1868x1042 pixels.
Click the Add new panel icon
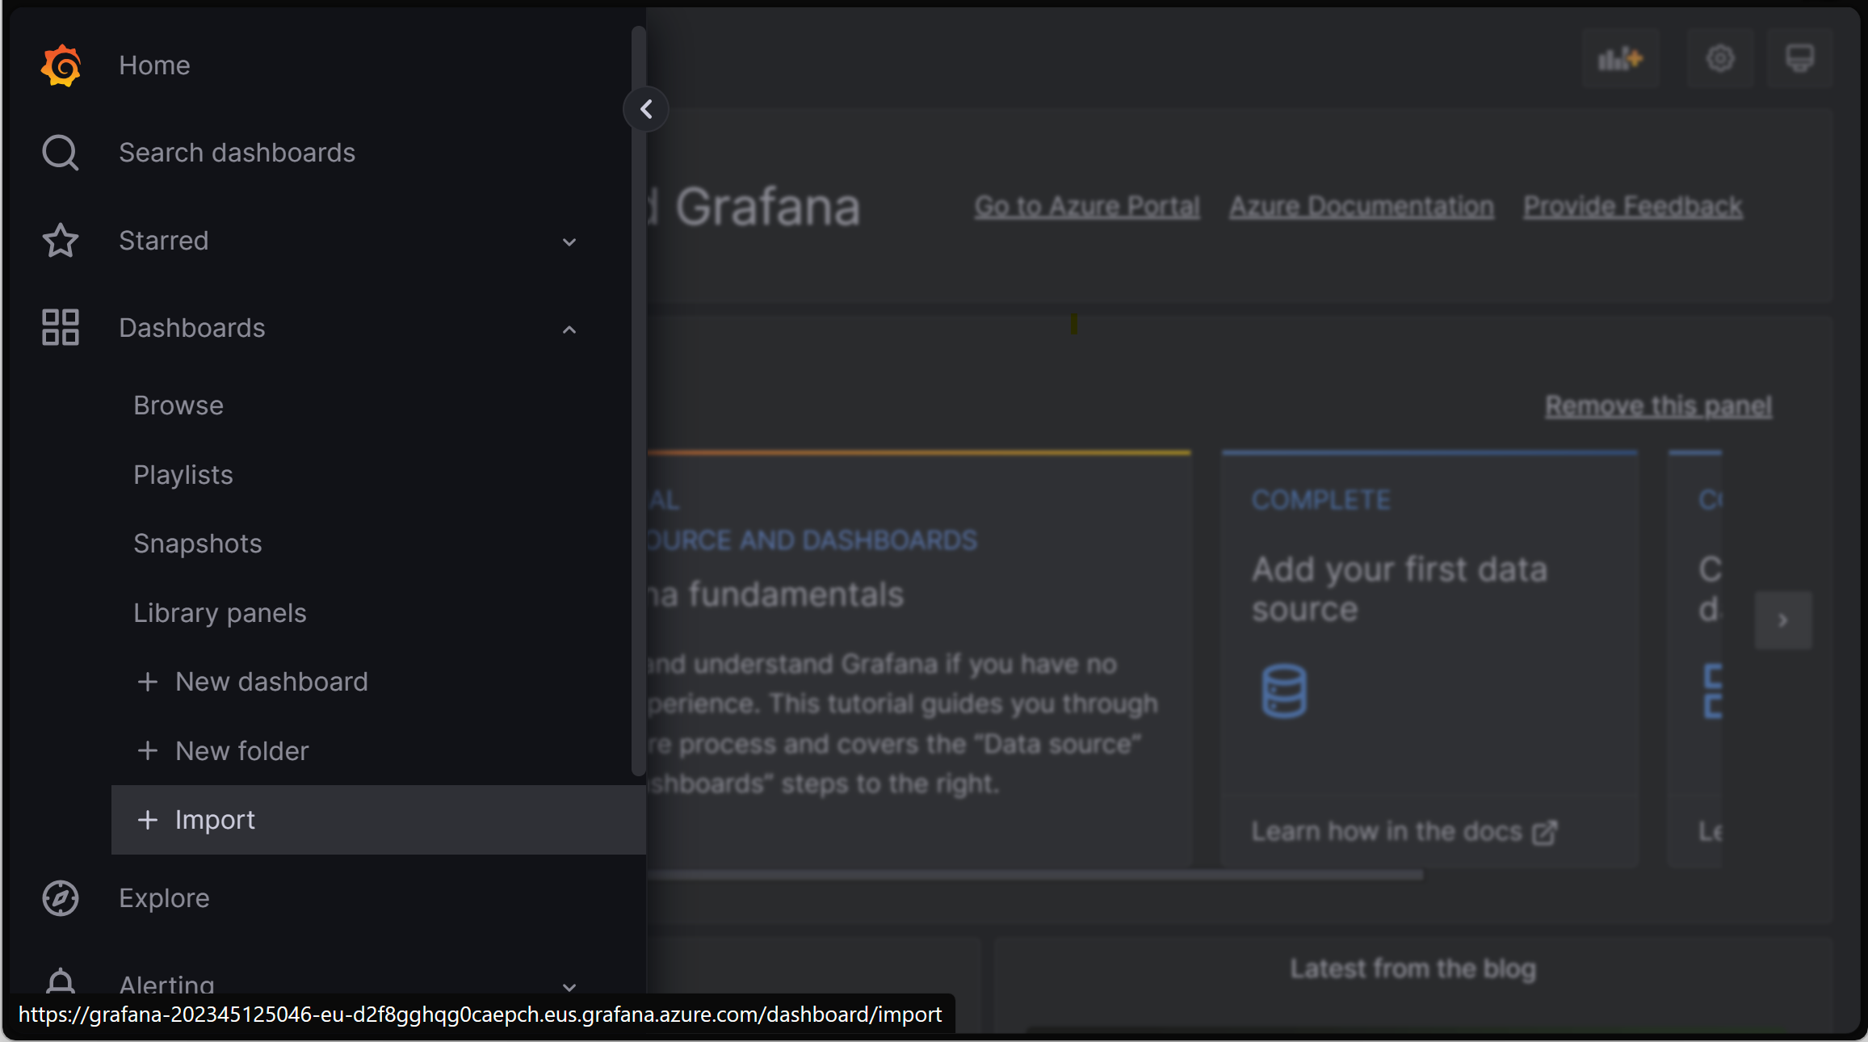[x=1620, y=61]
